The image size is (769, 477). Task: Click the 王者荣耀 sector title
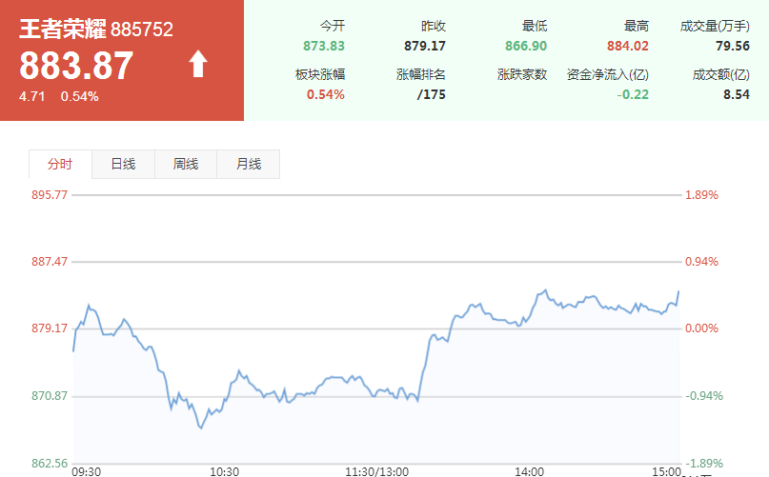62,29
